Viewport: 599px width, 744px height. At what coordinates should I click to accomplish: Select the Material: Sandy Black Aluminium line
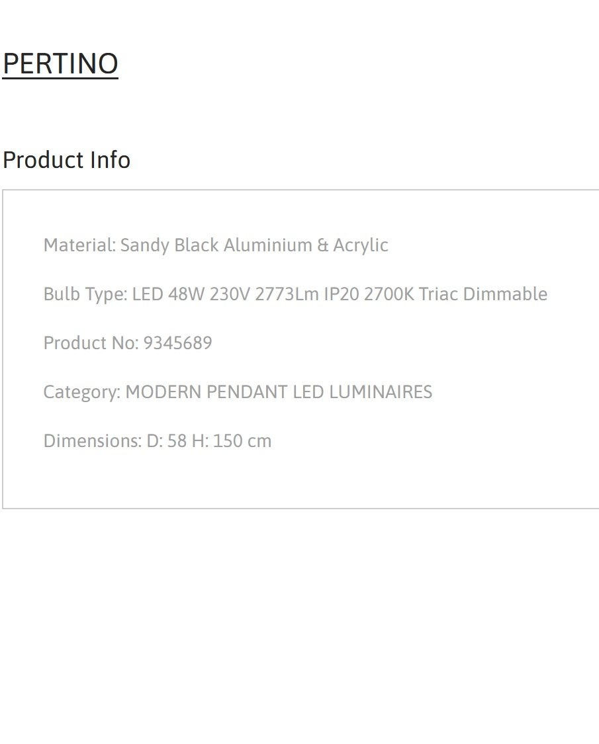tap(216, 245)
